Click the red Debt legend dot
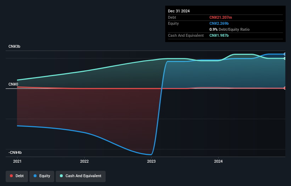Screen dimensions: 291x186 click(11, 176)
